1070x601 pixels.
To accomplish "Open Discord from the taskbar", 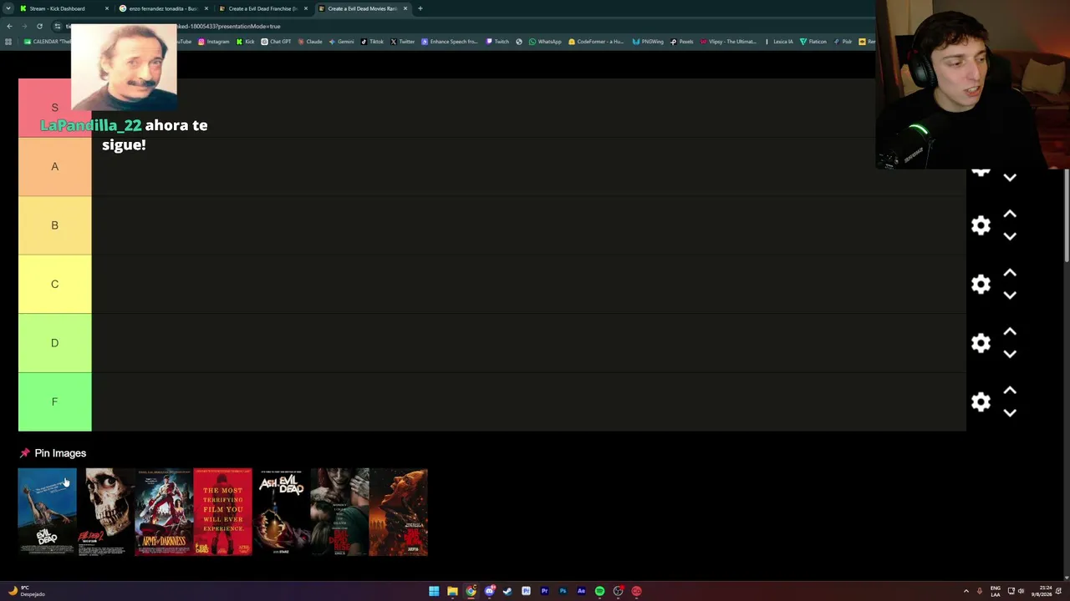I will 489,591.
